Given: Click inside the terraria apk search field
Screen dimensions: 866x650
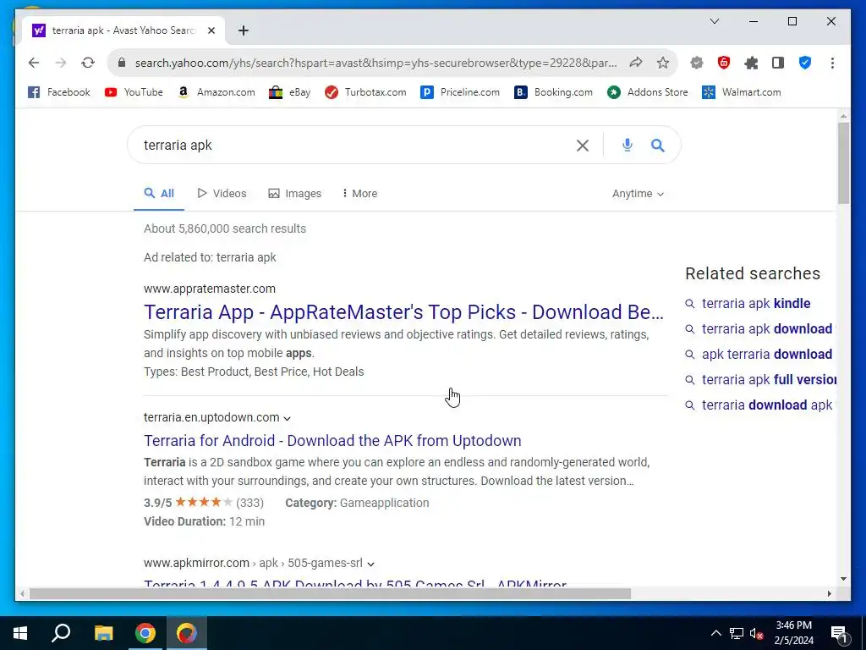Looking at the screenshot, I should (354, 146).
